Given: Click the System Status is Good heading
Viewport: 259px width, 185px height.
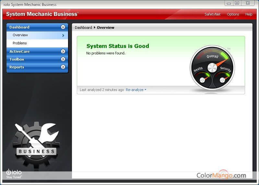Looking at the screenshot, I should [x=118, y=46].
